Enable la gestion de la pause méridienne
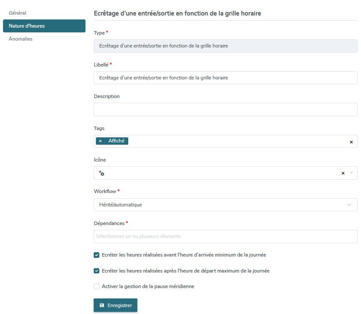 96,286
